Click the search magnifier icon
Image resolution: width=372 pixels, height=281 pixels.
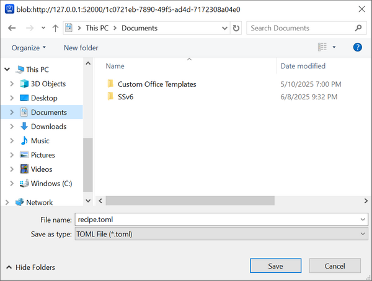[x=358, y=28]
